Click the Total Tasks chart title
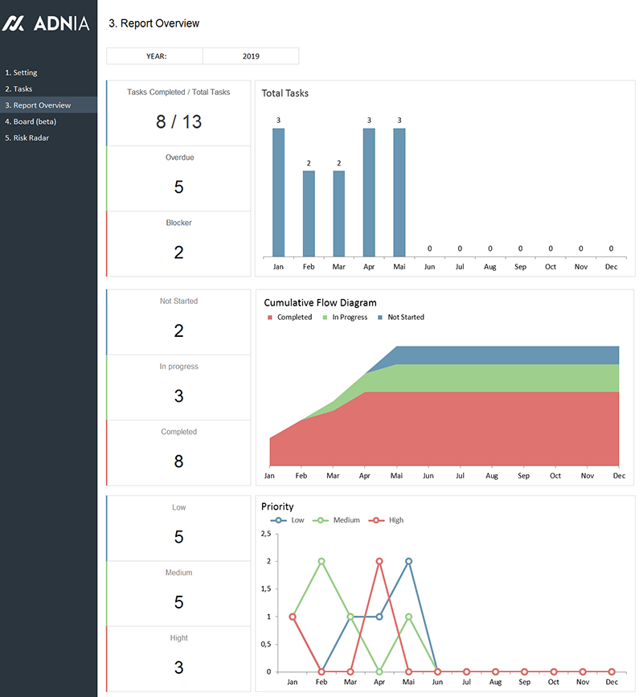Screen dimensions: 643x697 [x=285, y=93]
